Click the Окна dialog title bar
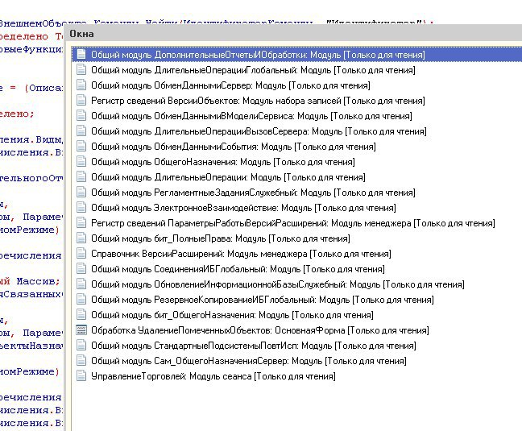Image resolution: width=522 pixels, height=431 pixels. point(293,34)
